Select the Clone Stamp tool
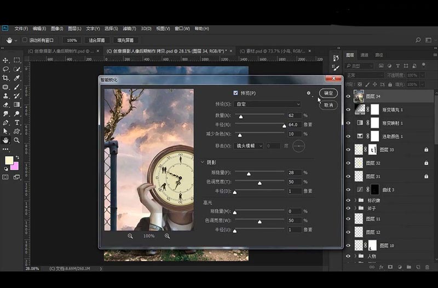The height and width of the screenshot is (288, 438). [5, 96]
